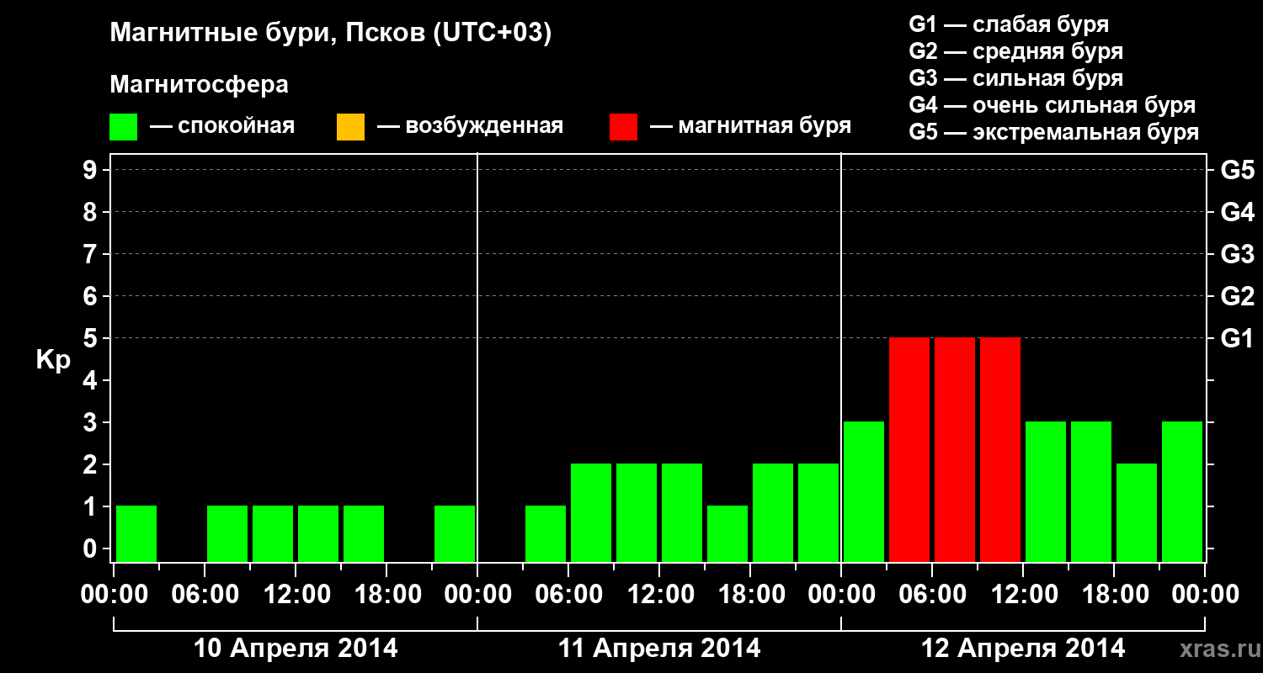Click the '12 Апреля 2014' date label
The height and width of the screenshot is (673, 1263).
tap(1023, 649)
